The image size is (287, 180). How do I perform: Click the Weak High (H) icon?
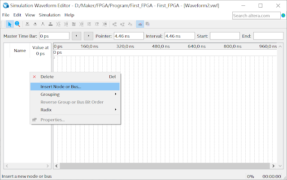pyautogui.click(x=66, y=24)
